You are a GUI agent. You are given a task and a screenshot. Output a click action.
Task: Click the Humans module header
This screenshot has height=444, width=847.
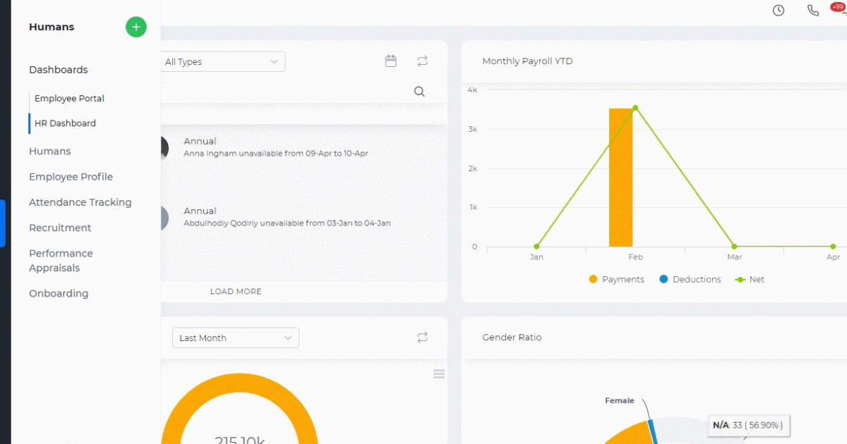pos(52,27)
